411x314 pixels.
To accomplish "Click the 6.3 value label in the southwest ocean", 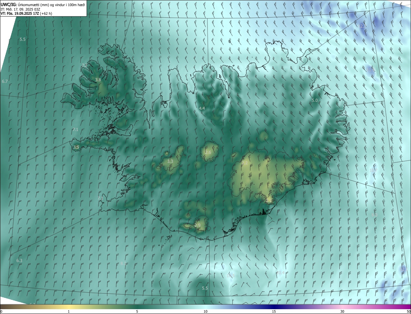I will point(19,261).
